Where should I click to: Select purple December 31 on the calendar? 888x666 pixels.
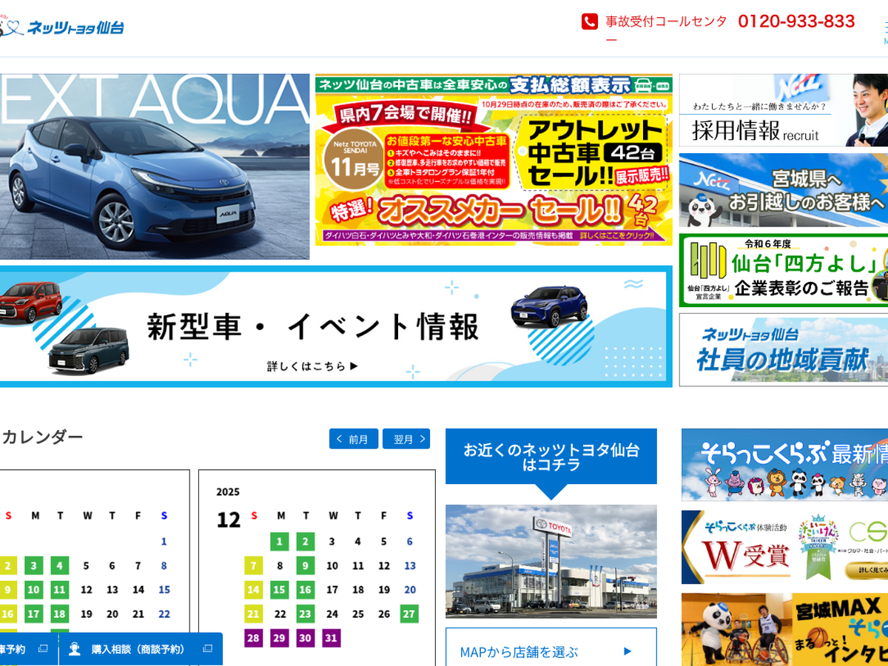[332, 638]
